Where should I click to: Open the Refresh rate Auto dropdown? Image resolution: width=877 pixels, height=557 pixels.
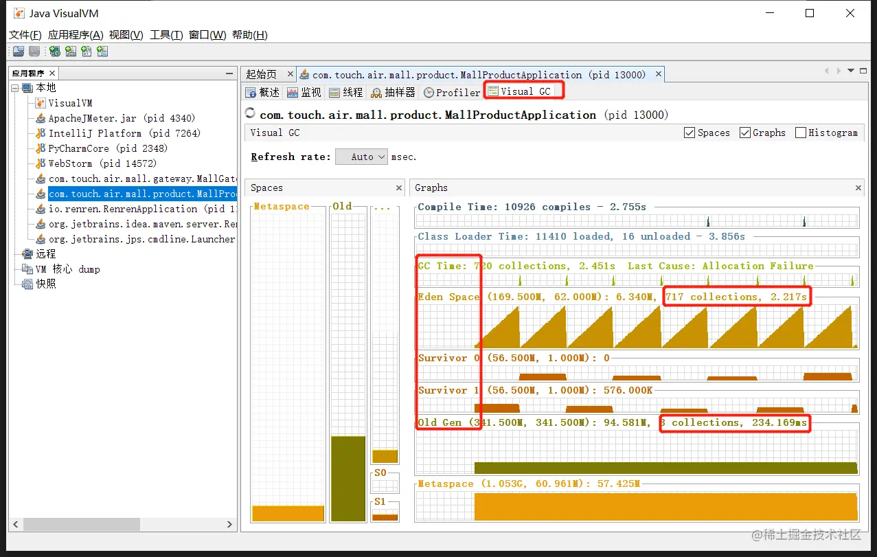(361, 157)
